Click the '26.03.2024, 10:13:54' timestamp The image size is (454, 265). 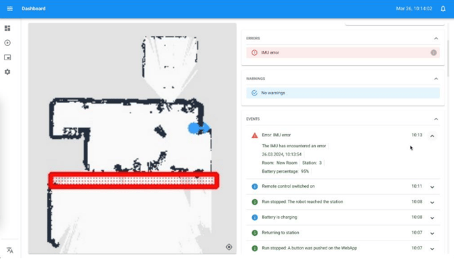[x=282, y=155]
